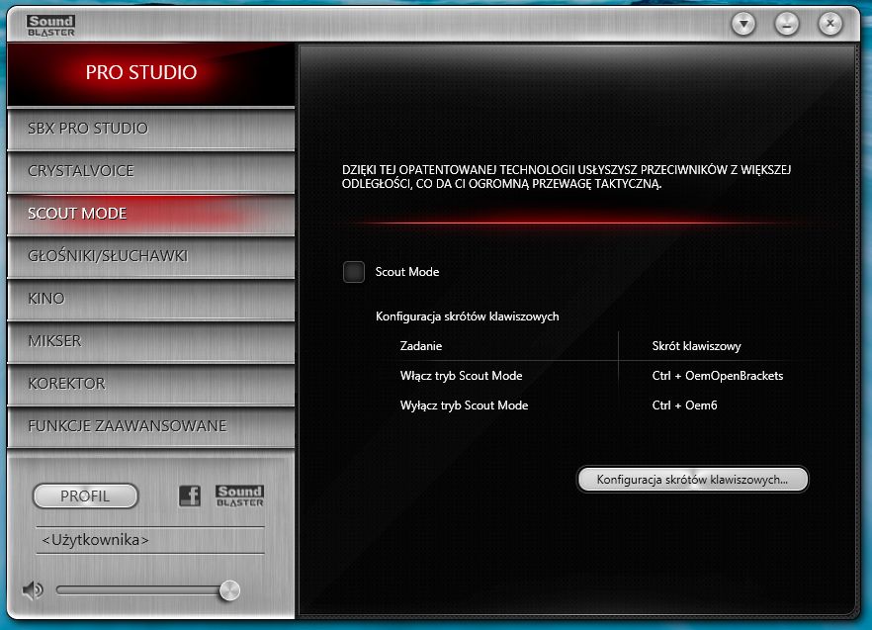872x630 pixels.
Task: Open GŁOŚNIKI/SŁUCHAWKI settings
Action: (150, 256)
